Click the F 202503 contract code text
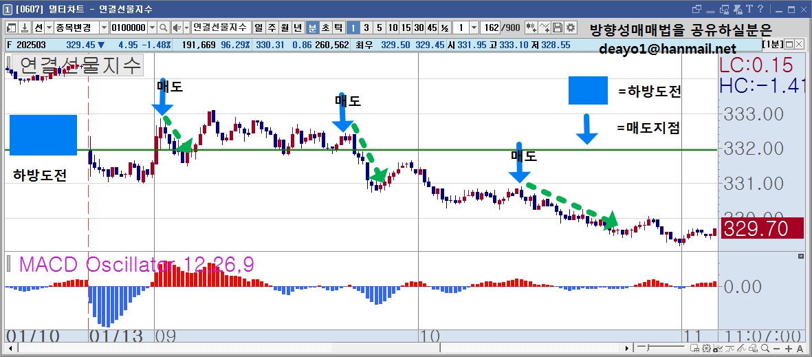 27,45
